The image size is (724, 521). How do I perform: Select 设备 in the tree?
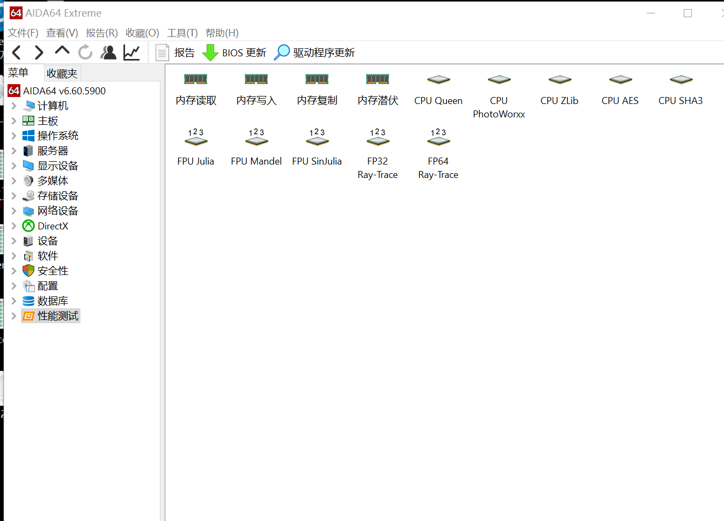tap(47, 241)
